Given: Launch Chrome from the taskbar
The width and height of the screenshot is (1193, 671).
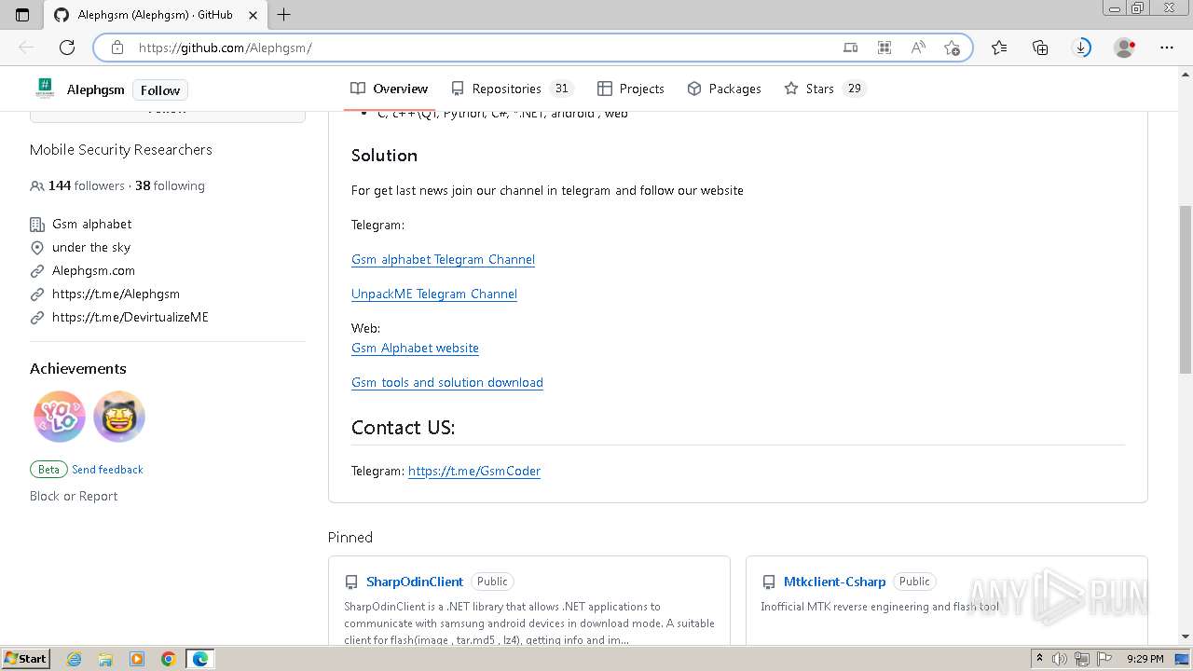Looking at the screenshot, I should tap(168, 659).
